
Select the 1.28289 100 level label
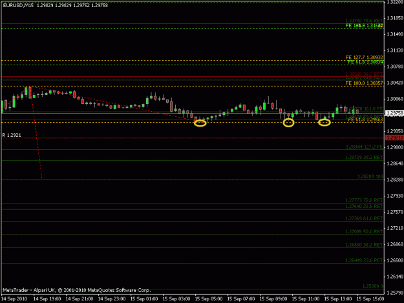pos(370,176)
